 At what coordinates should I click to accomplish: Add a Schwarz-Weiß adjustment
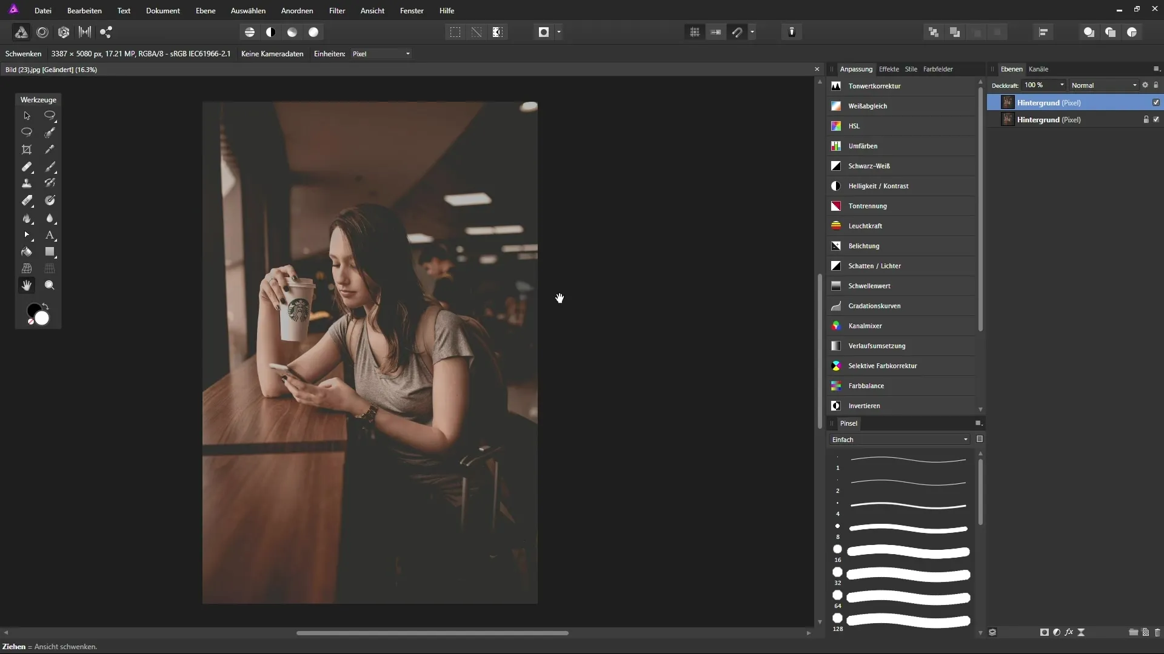901,166
